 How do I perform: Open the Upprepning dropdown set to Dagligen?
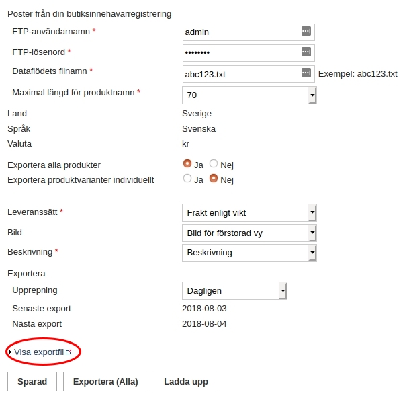(x=234, y=291)
